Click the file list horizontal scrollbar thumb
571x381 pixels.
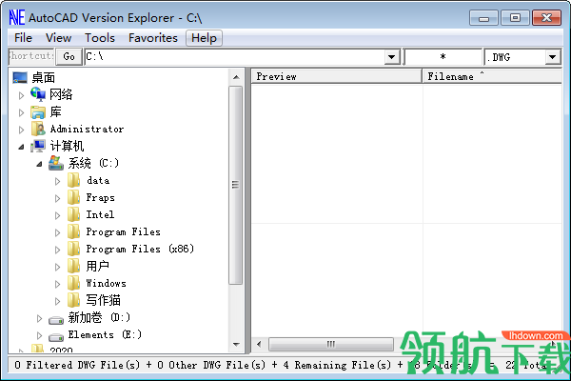click(331, 344)
